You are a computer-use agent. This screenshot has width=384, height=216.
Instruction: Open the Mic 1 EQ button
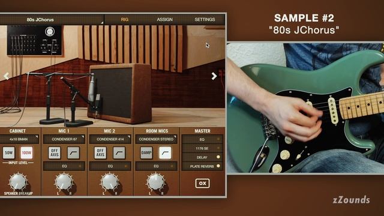[x=64, y=166]
